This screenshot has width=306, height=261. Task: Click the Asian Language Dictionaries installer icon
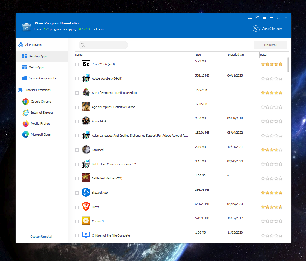pyautogui.click(x=86, y=135)
